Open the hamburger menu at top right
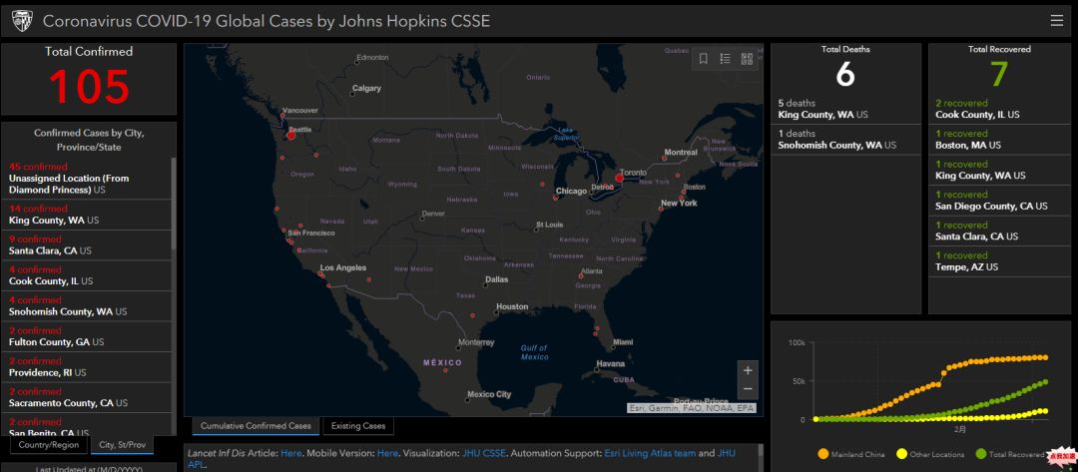Image resolution: width=1078 pixels, height=472 pixels. pyautogui.click(x=1057, y=21)
